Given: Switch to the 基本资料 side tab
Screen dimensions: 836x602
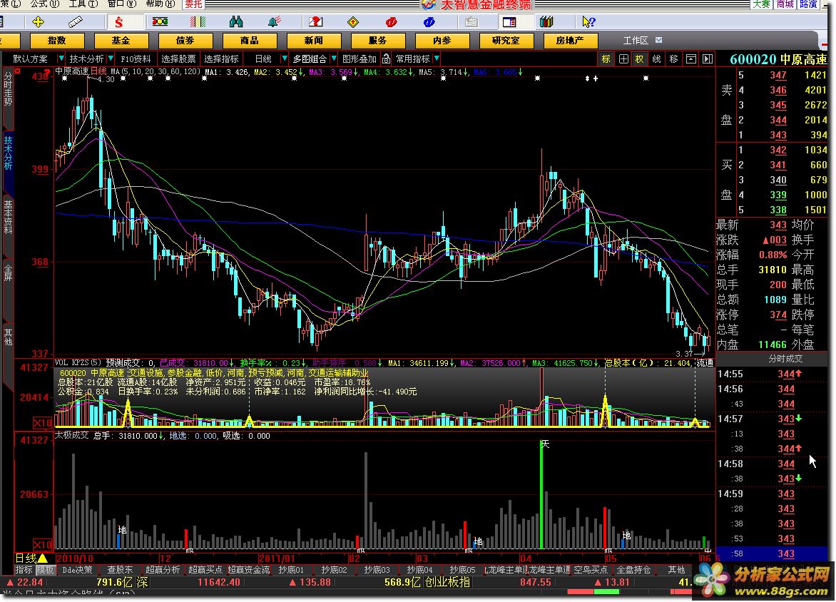Looking at the screenshot, I should pyautogui.click(x=8, y=217).
